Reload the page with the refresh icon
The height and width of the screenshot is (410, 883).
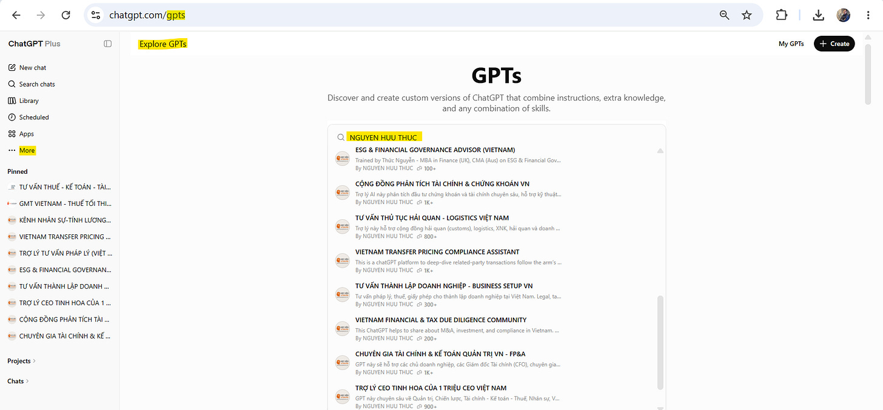[66, 16]
